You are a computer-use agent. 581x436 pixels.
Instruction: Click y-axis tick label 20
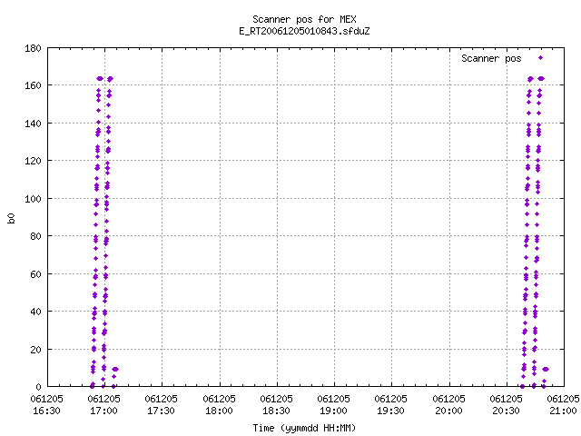click(x=35, y=350)
